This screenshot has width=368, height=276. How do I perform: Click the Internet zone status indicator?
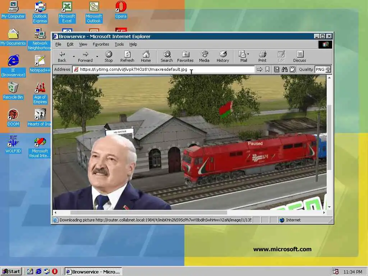(x=290, y=220)
